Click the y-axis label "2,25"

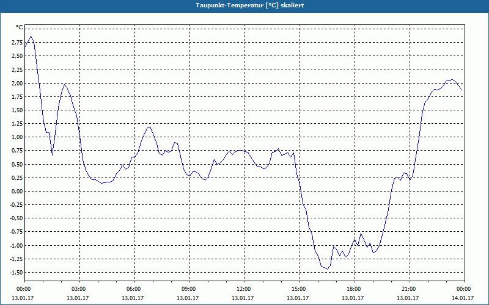point(17,70)
